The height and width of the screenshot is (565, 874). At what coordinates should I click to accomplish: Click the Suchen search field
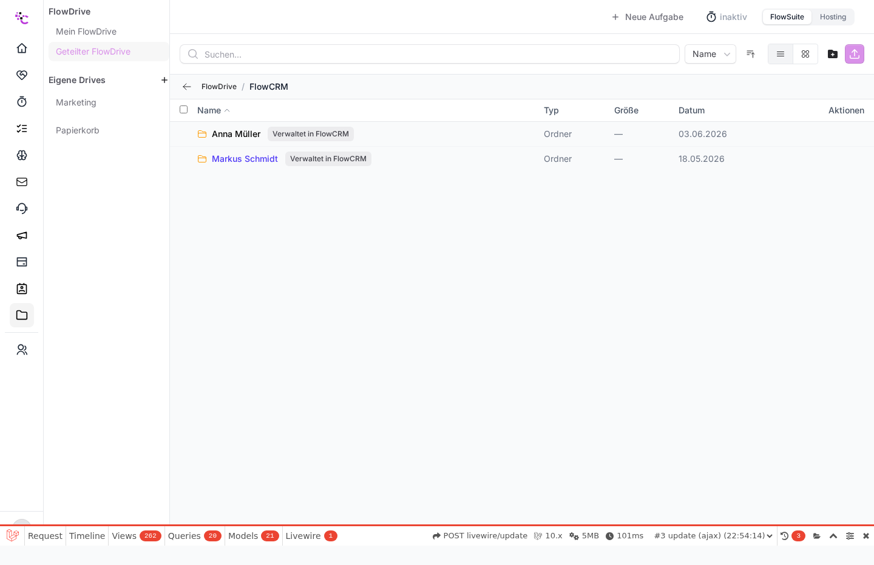pos(430,54)
